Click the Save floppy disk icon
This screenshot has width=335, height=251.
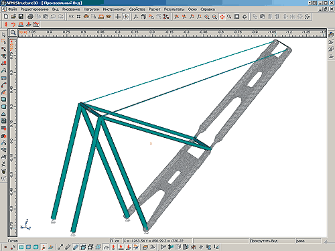point(21,17)
